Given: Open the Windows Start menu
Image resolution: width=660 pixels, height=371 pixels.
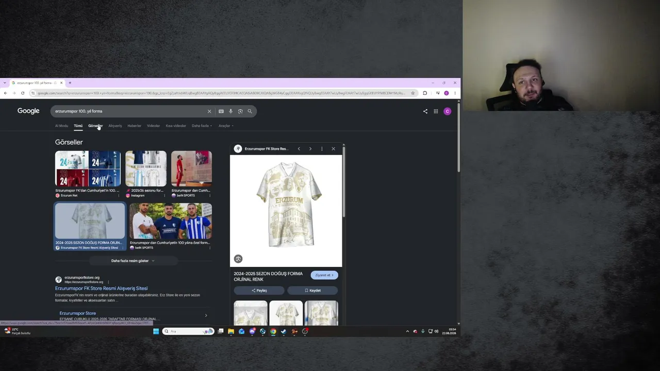Looking at the screenshot, I should click(x=156, y=331).
